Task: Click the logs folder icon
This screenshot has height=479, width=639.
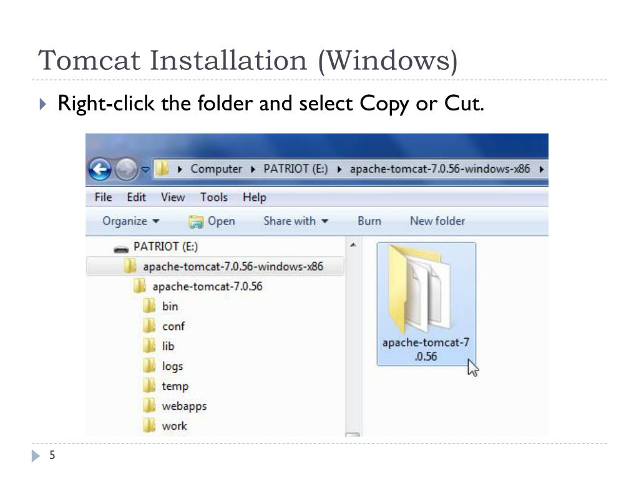Action: pos(150,365)
